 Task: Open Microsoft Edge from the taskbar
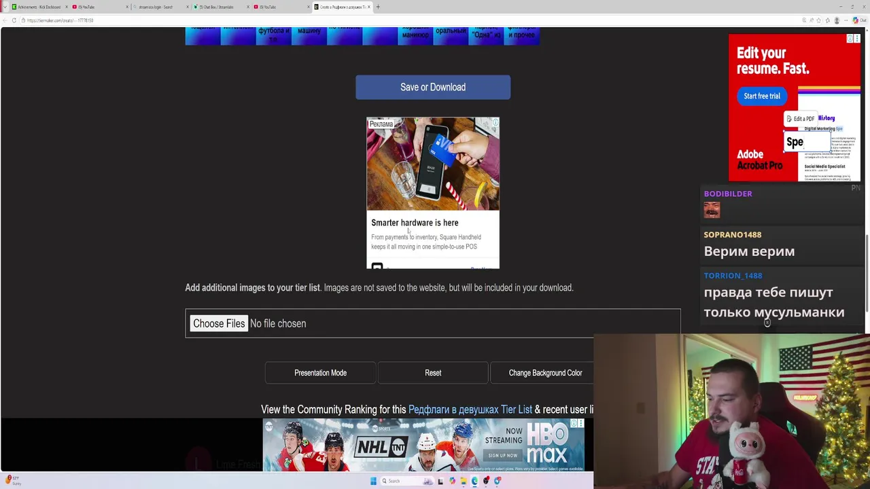click(x=474, y=481)
